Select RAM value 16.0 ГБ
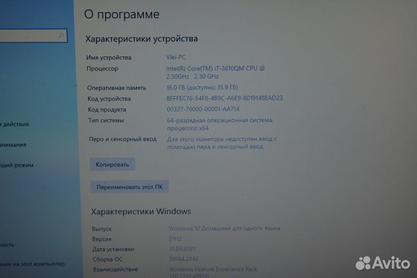 point(202,87)
